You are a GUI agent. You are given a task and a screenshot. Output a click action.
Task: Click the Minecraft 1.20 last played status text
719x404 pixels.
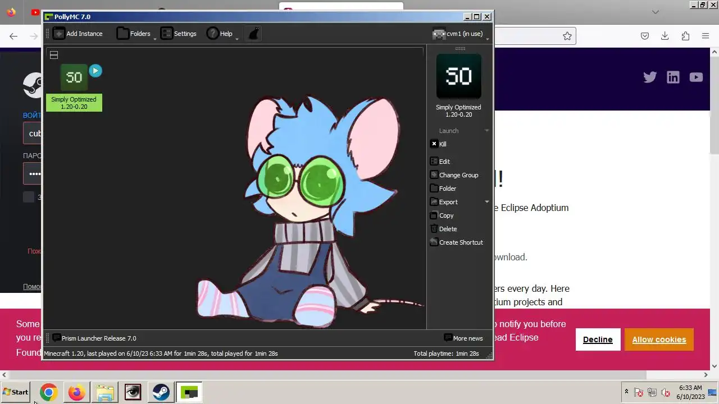click(161, 353)
